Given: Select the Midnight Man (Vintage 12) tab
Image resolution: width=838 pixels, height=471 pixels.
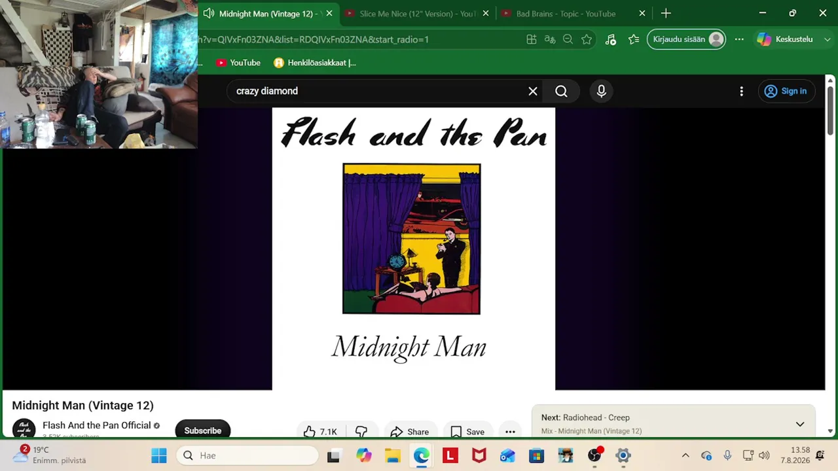Looking at the screenshot, I should [x=268, y=13].
